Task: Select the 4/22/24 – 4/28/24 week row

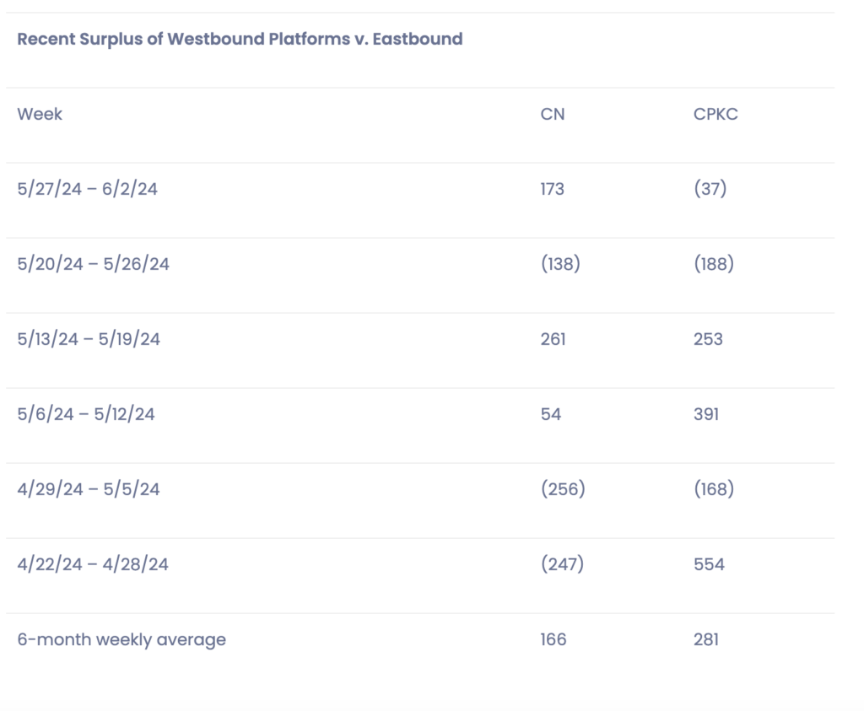Action: (93, 564)
